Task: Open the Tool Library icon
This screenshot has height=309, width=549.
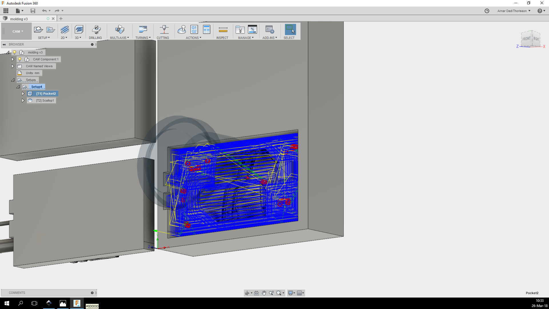Action: 240,30
